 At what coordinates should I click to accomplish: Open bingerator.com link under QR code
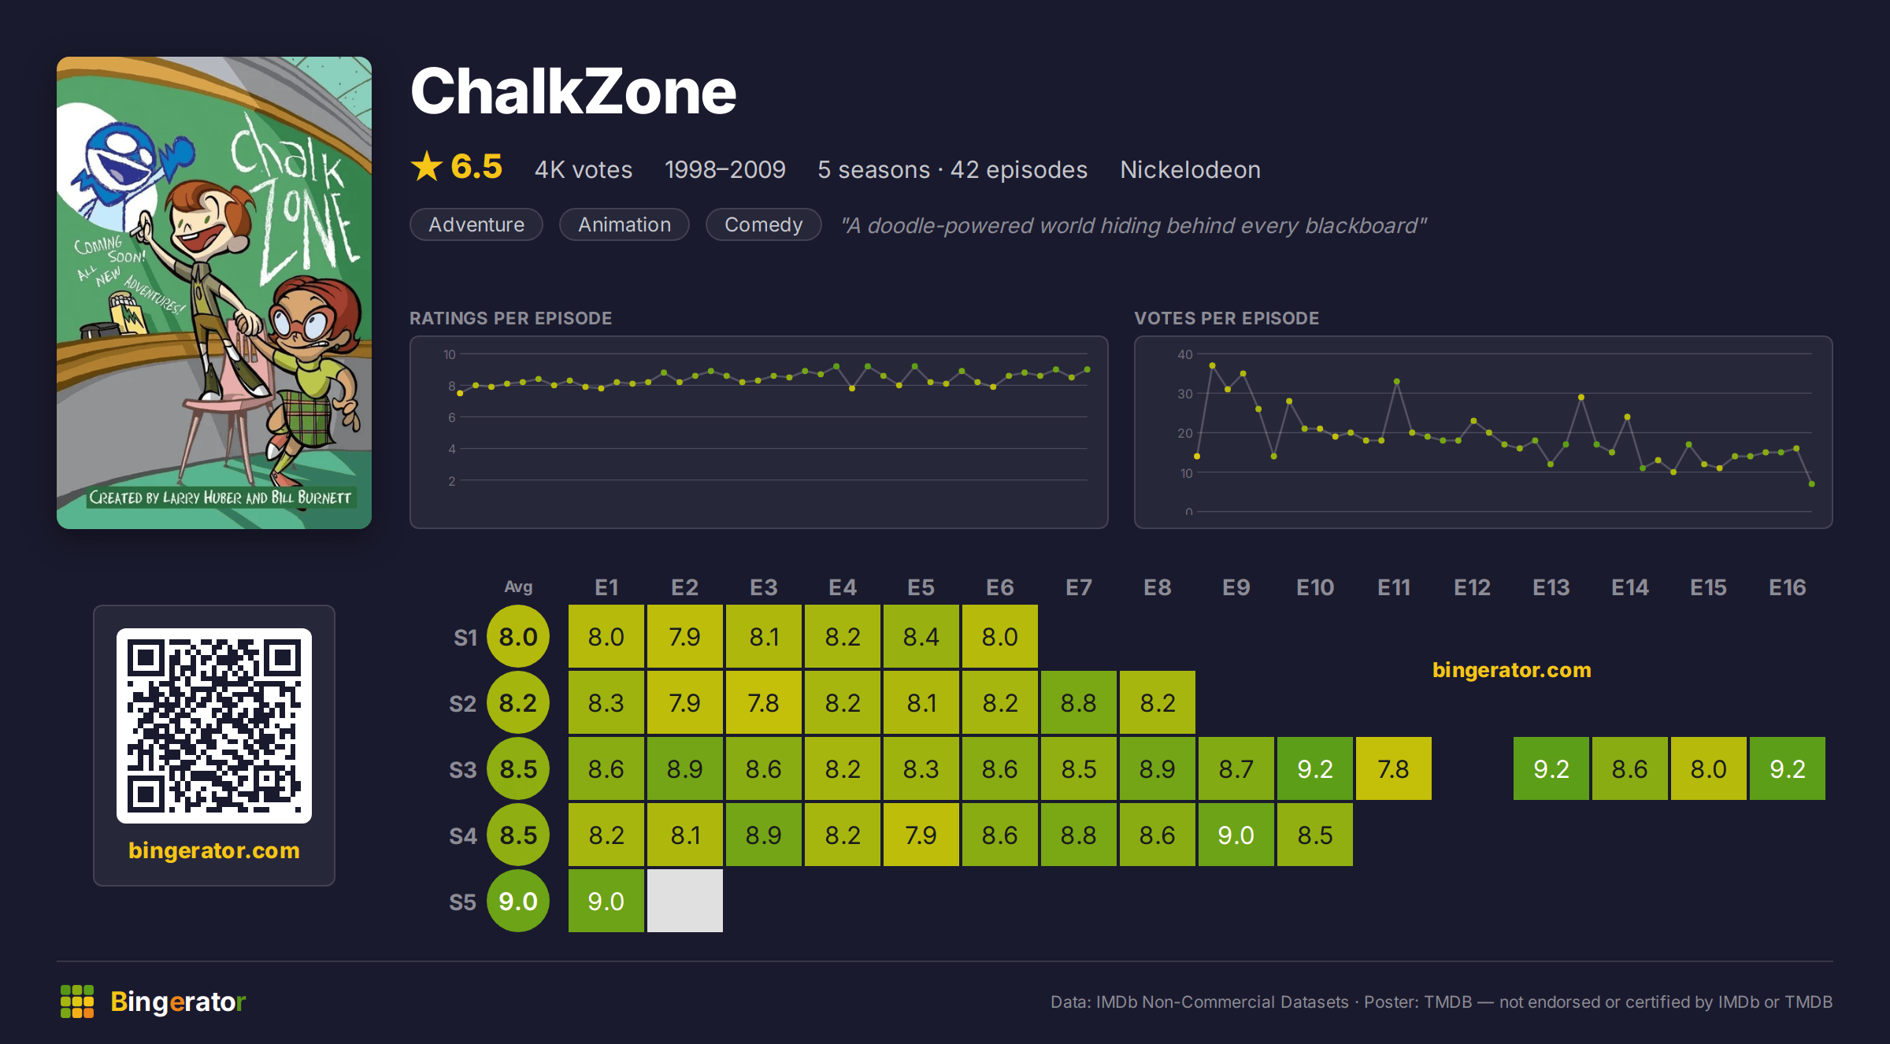[x=214, y=850]
